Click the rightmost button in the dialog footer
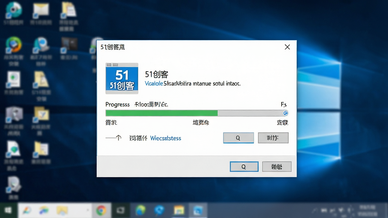The width and height of the screenshot is (388, 218). 277,167
